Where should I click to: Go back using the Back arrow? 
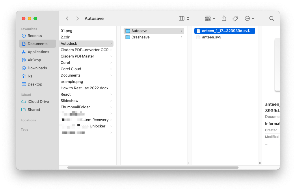67,18
